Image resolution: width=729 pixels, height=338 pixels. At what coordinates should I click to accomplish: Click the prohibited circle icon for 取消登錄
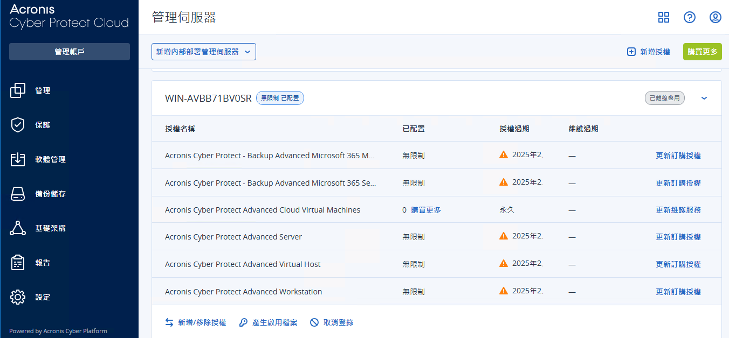[314, 322]
